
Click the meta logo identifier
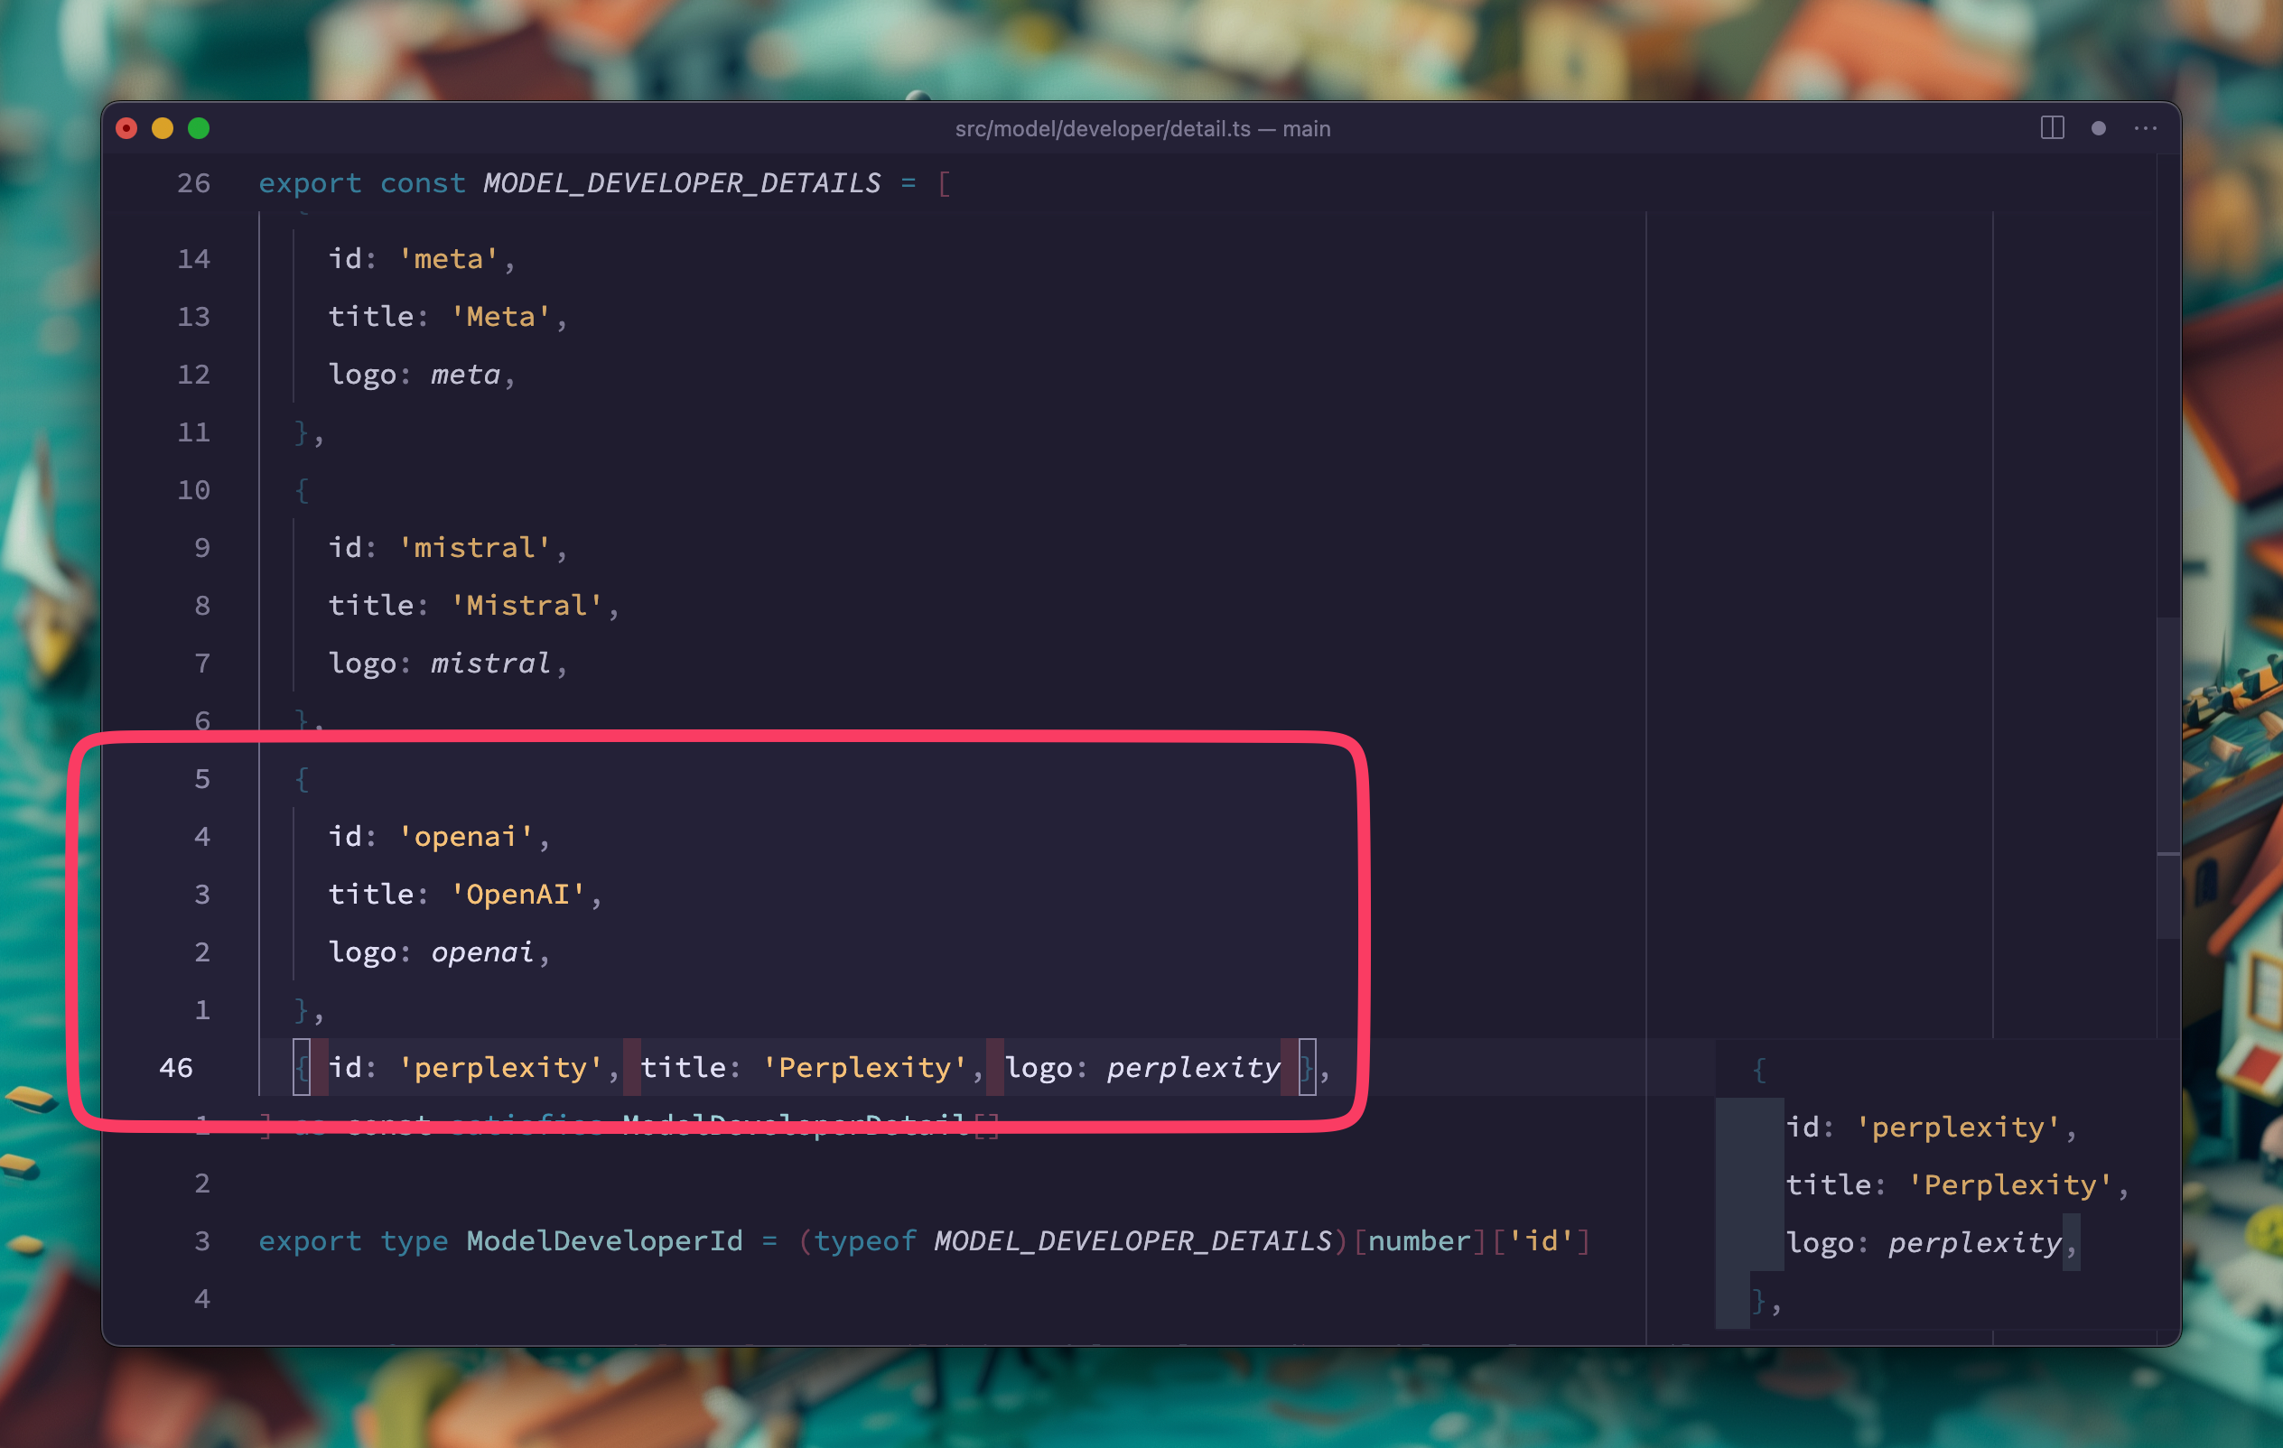464,375
